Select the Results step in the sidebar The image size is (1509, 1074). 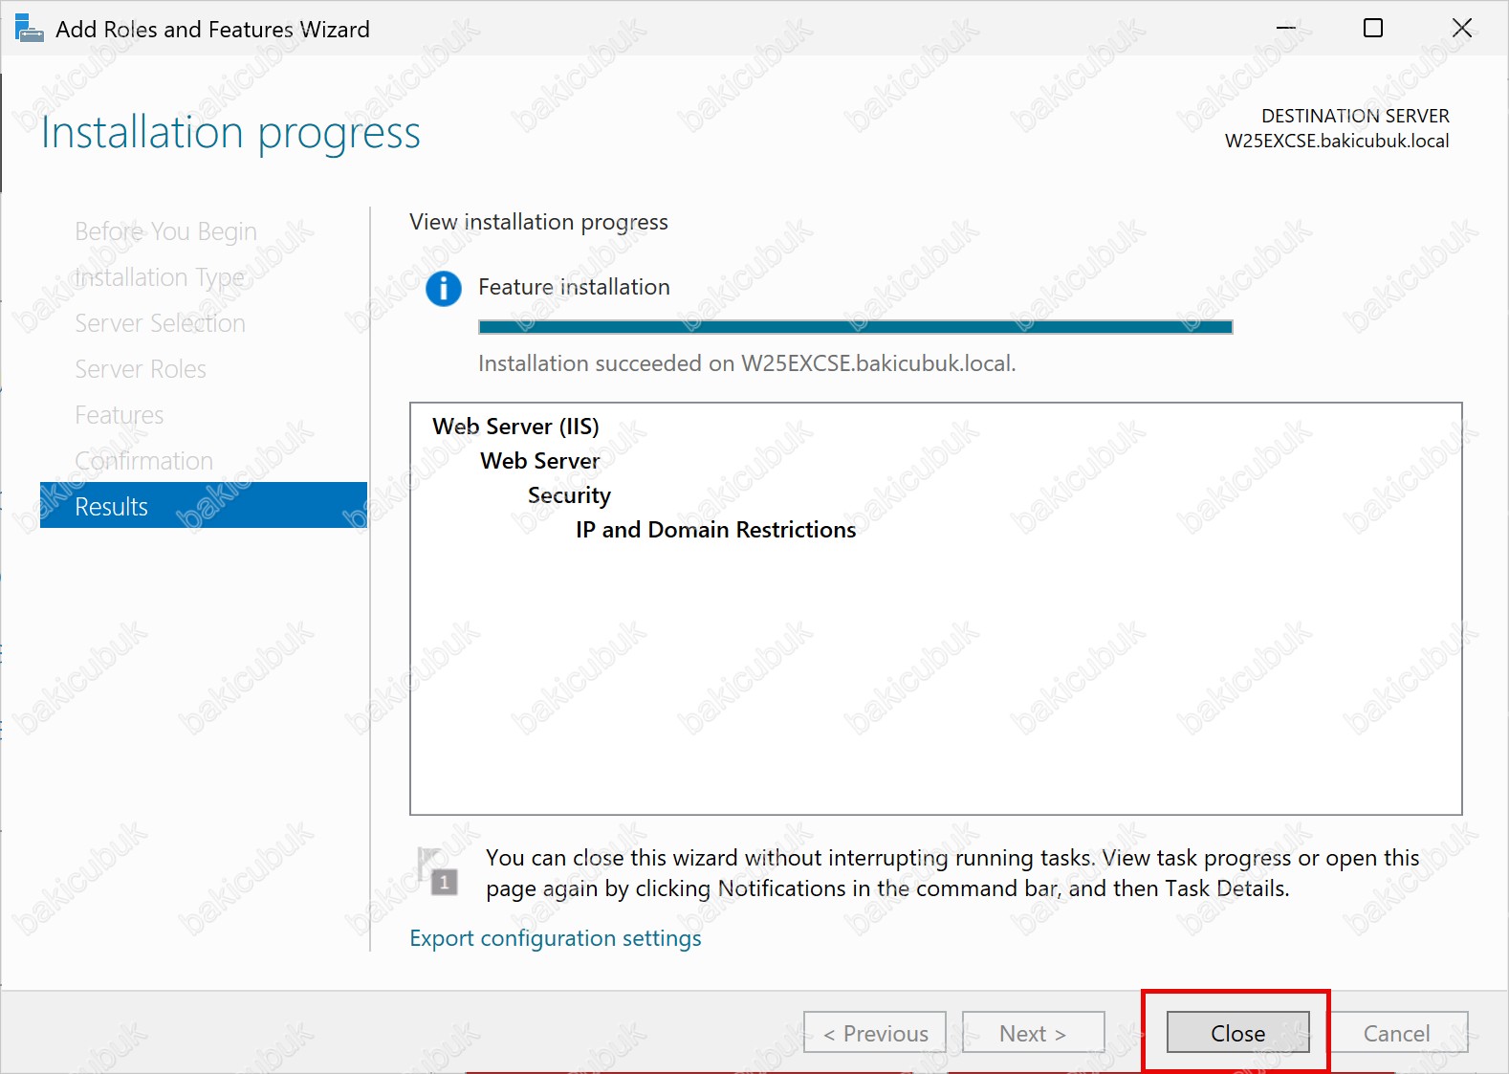point(204,506)
